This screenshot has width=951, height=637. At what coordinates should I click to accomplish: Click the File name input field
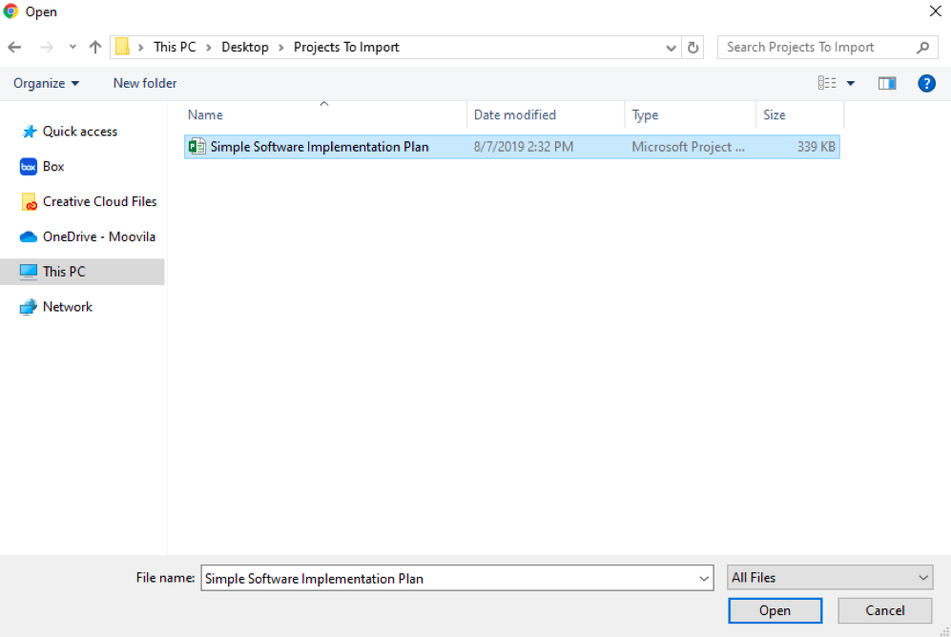click(448, 578)
